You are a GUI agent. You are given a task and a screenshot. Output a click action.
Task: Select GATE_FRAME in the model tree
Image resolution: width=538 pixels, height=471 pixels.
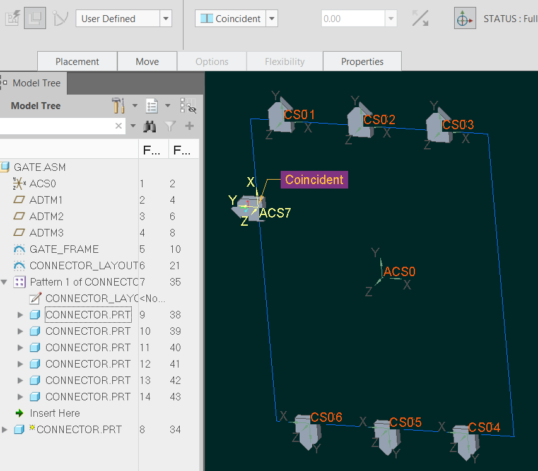coord(64,249)
